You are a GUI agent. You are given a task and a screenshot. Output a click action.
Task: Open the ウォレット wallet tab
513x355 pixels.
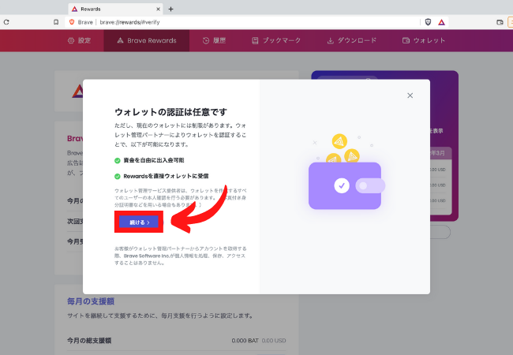[424, 40]
